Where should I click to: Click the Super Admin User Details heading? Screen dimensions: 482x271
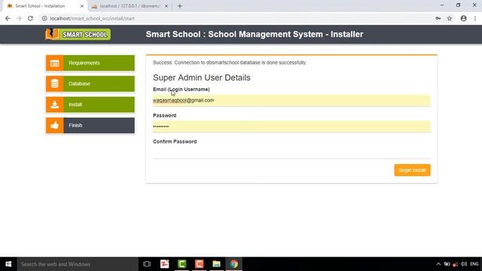(202, 78)
